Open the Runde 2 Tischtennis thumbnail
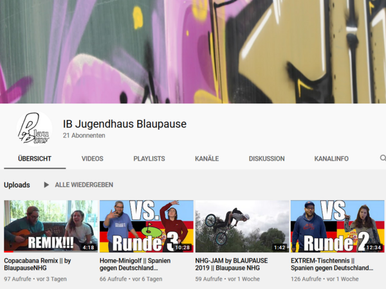386x289 pixels. [338, 226]
